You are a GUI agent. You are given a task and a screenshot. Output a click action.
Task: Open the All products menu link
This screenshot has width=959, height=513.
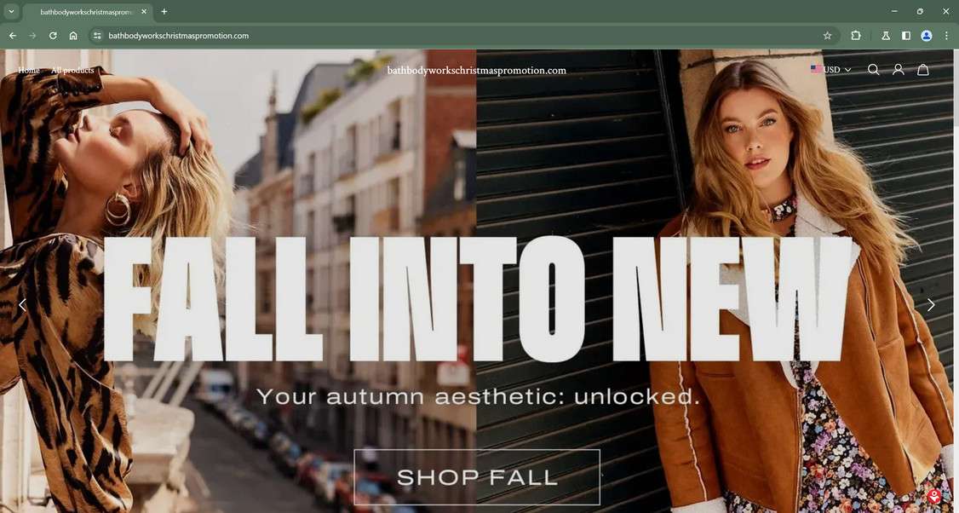pos(72,71)
